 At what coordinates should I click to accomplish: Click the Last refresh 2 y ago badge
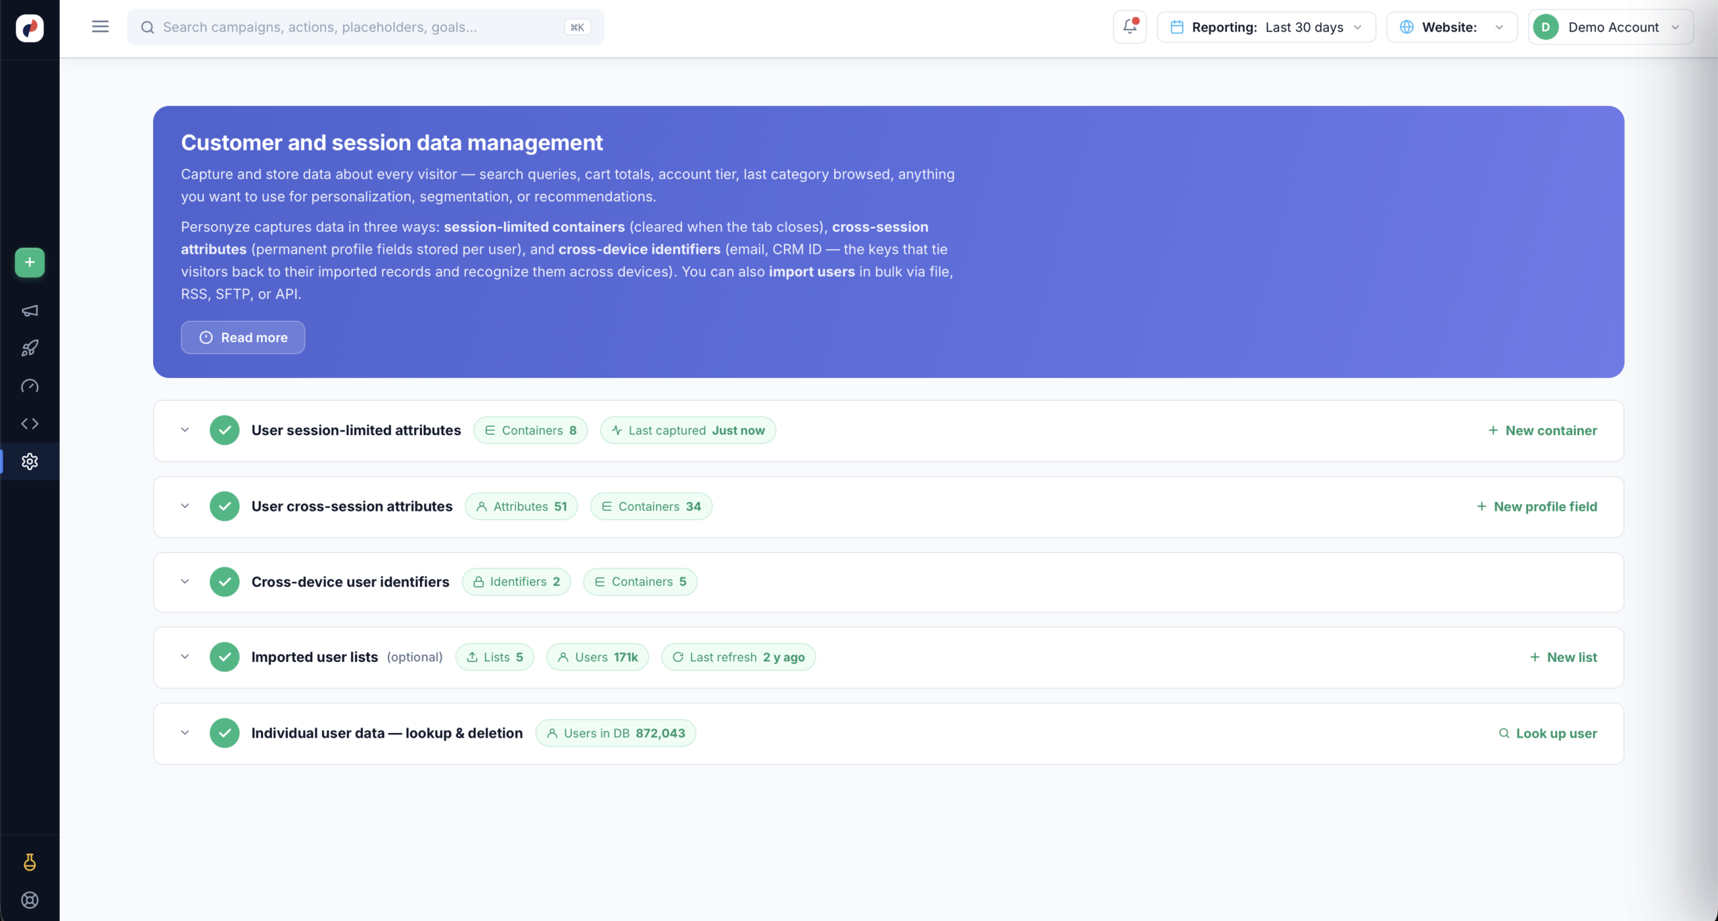[x=738, y=657]
